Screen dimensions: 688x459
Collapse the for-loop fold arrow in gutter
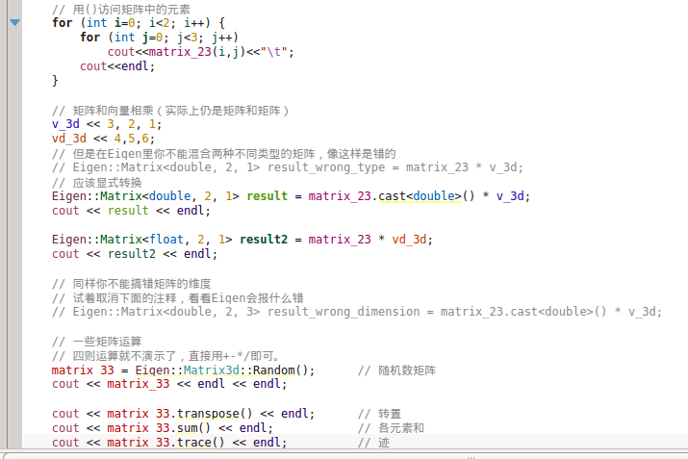15,22
